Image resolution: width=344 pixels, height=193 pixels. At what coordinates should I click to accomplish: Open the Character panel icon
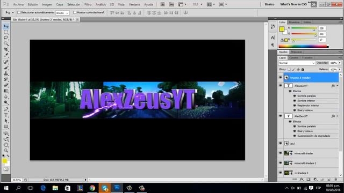(x=273, y=38)
